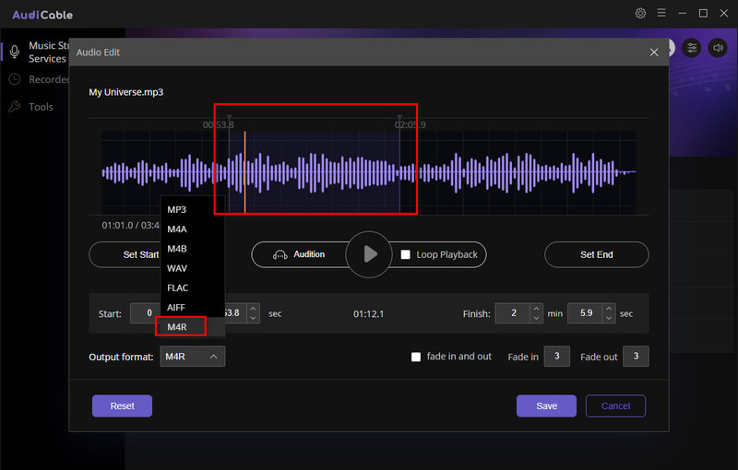This screenshot has width=738, height=470.
Task: Click the My Universe.mp3 file name
Action: coord(126,92)
